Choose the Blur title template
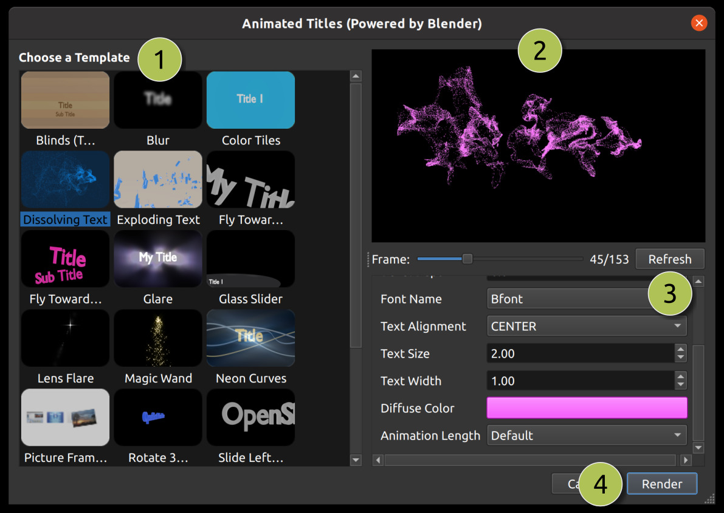 (157, 100)
